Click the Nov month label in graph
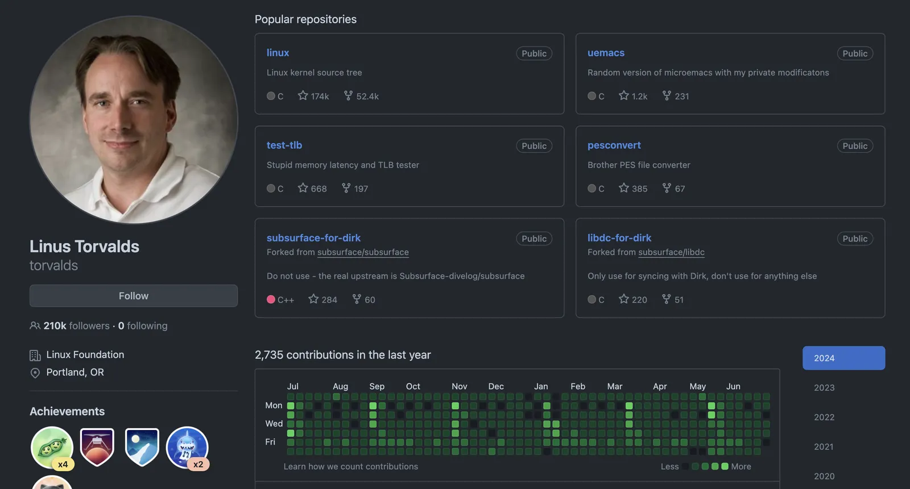 (460, 386)
